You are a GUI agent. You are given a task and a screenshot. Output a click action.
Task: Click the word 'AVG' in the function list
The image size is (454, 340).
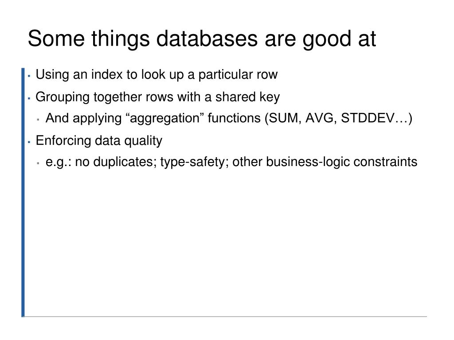[x=319, y=118]
